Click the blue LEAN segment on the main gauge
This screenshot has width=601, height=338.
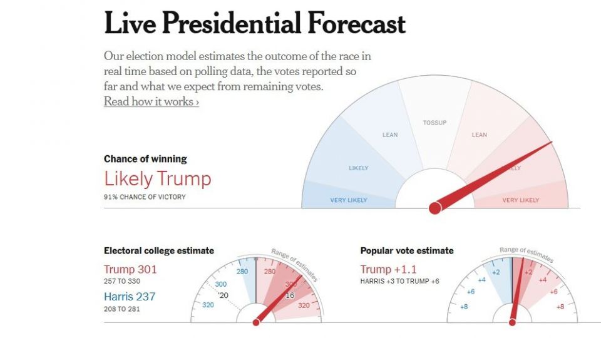click(x=390, y=135)
